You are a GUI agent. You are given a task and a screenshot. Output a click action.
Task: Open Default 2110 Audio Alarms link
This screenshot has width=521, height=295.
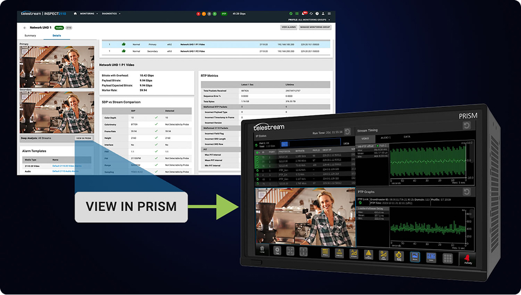(66, 171)
